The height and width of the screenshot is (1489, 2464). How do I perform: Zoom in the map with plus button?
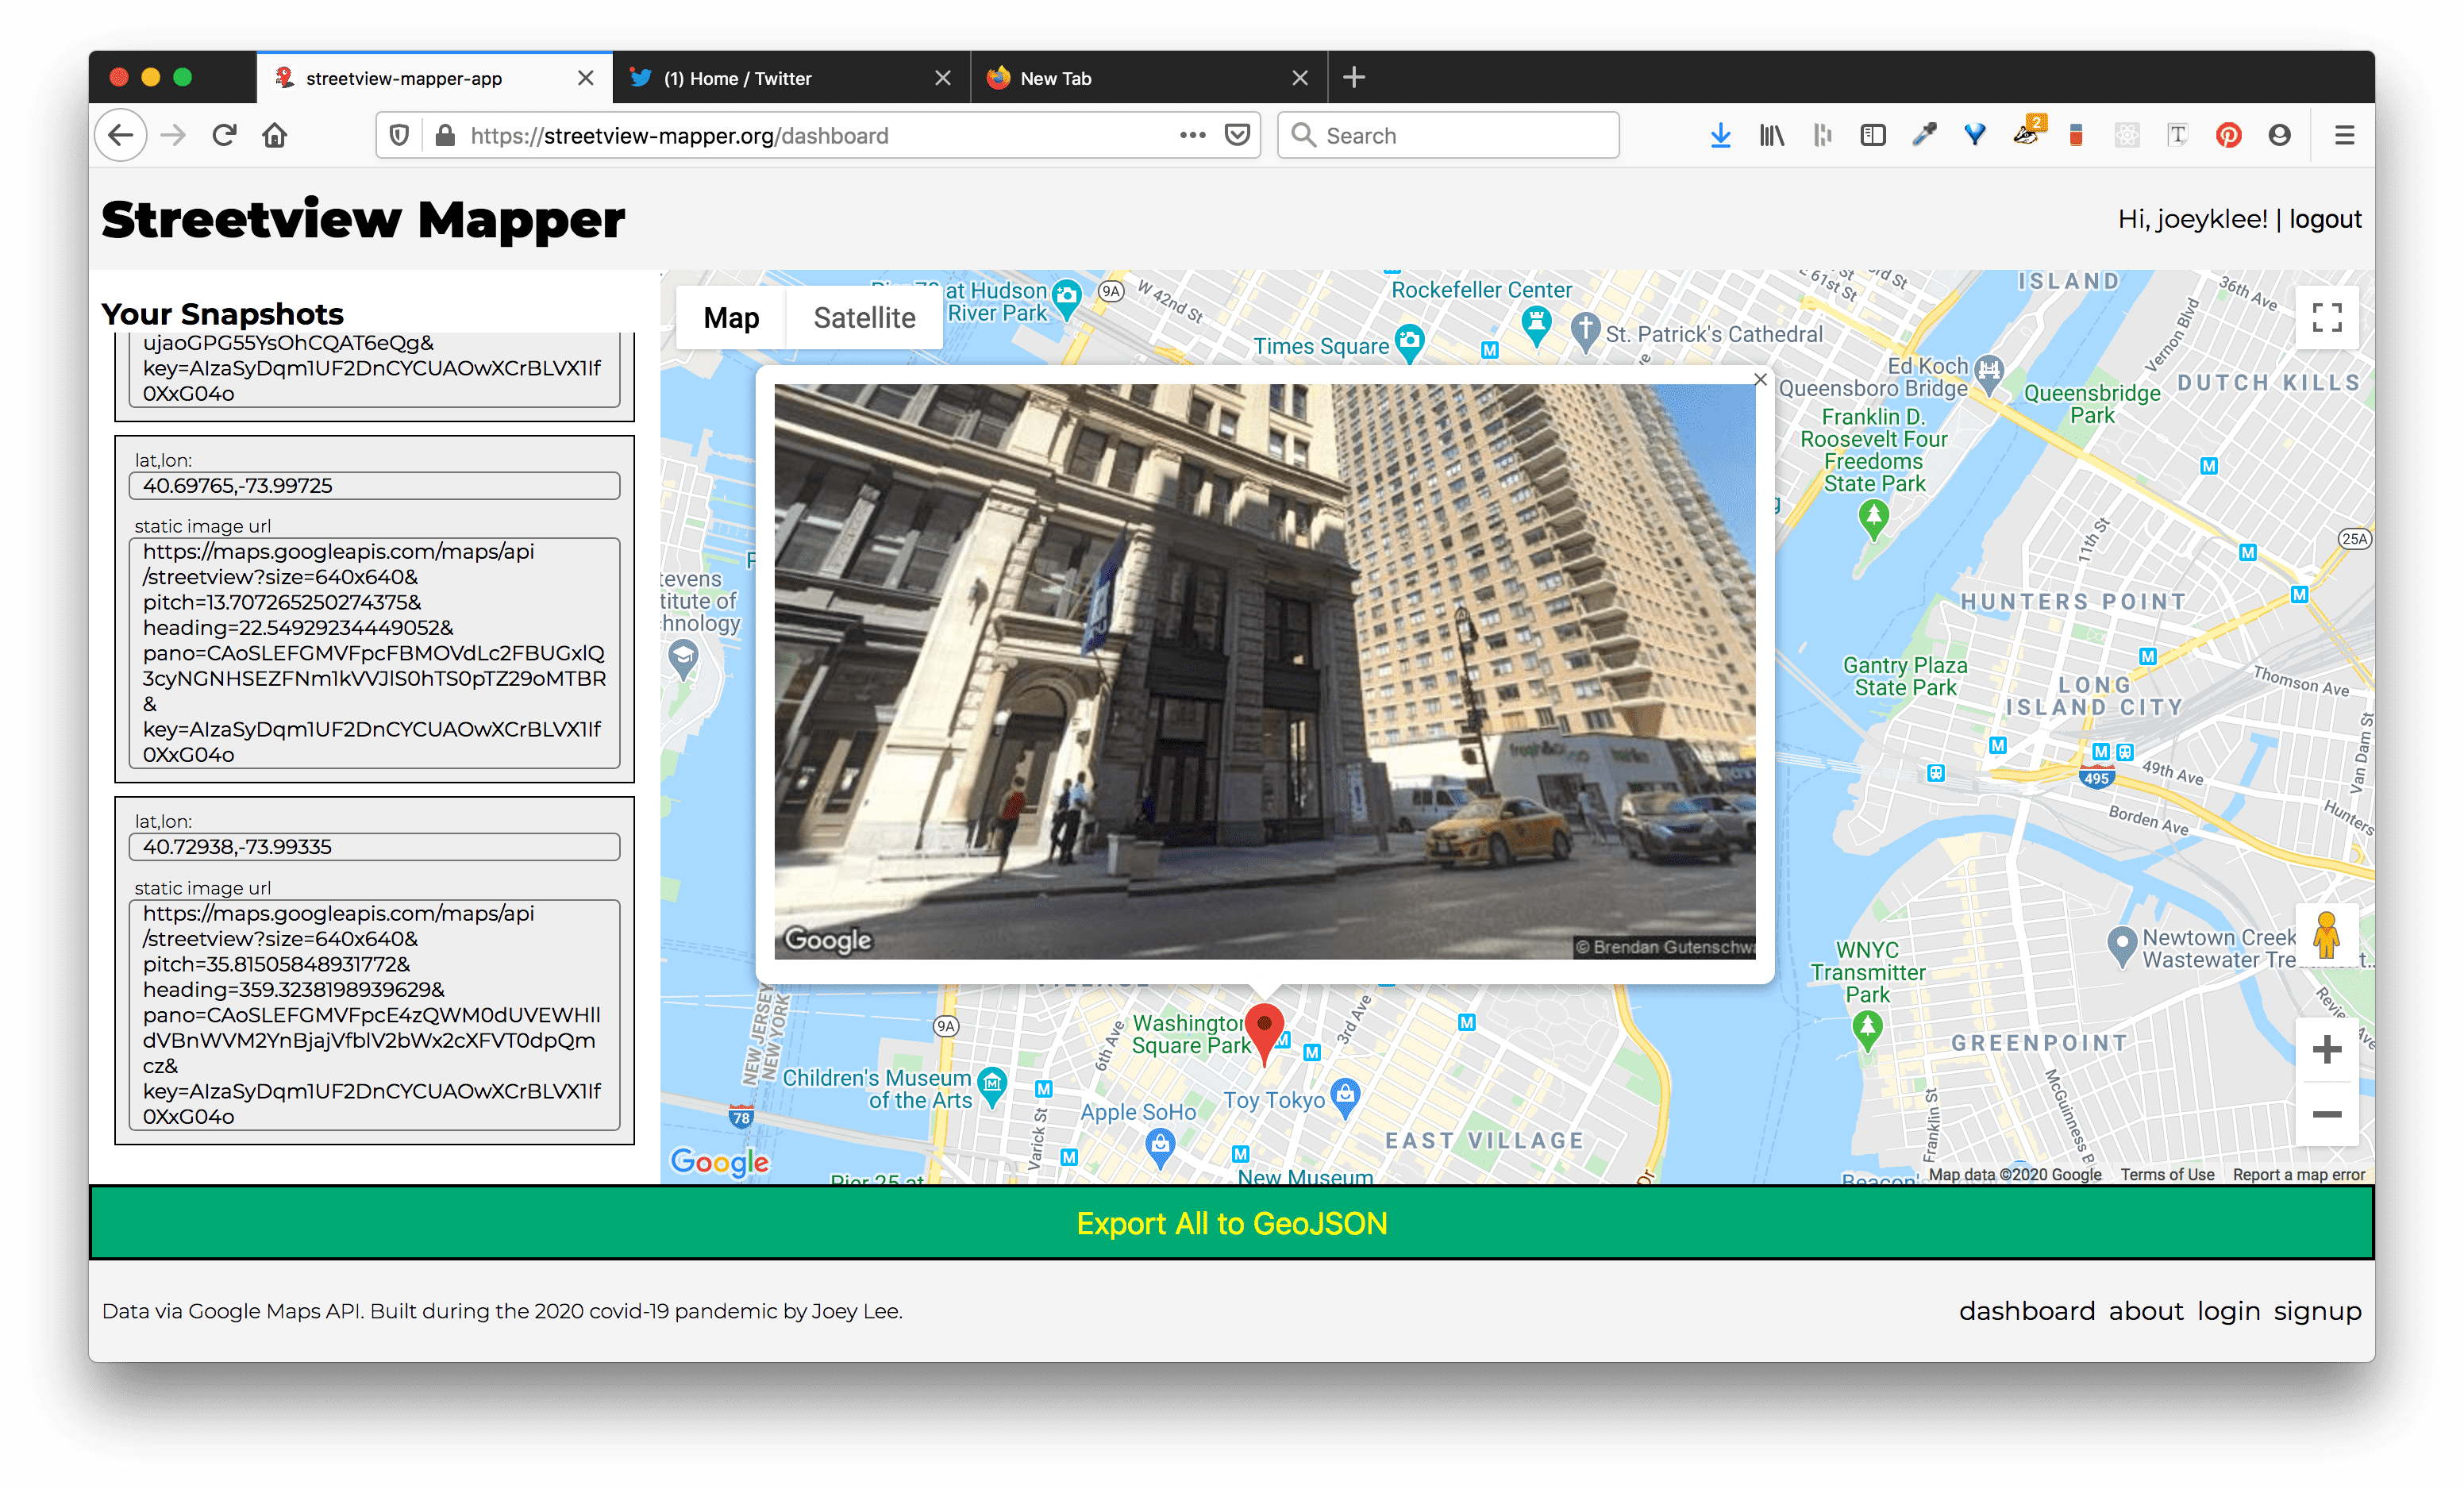tap(2326, 1049)
